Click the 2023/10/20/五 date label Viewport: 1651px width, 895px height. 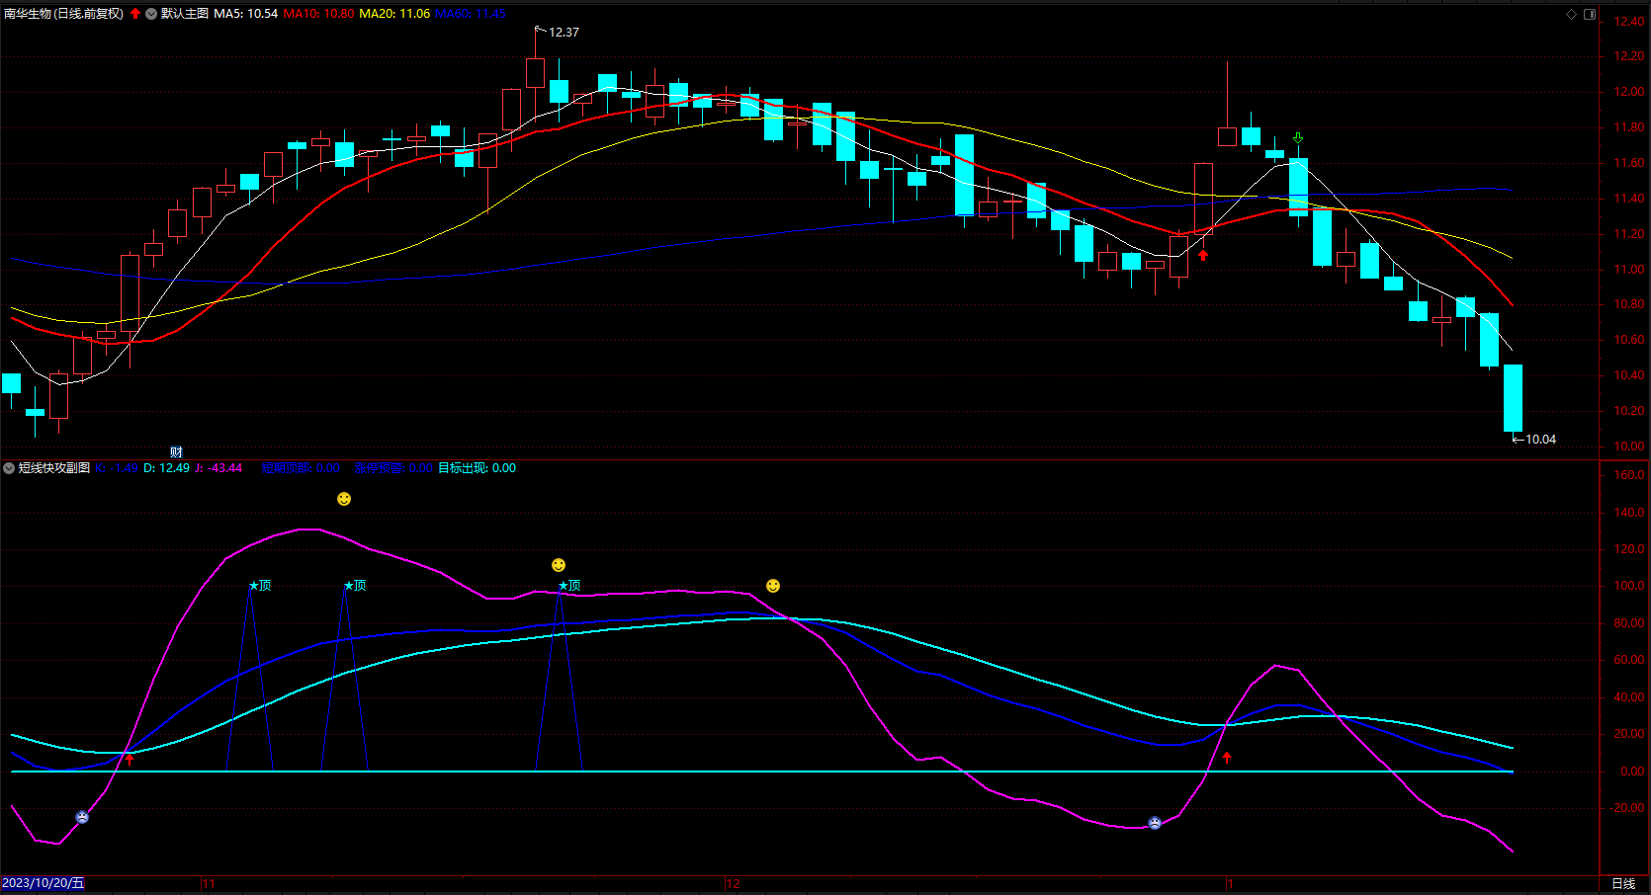coord(43,883)
